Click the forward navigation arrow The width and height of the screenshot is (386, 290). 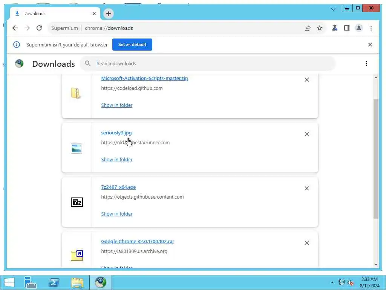pos(27,28)
